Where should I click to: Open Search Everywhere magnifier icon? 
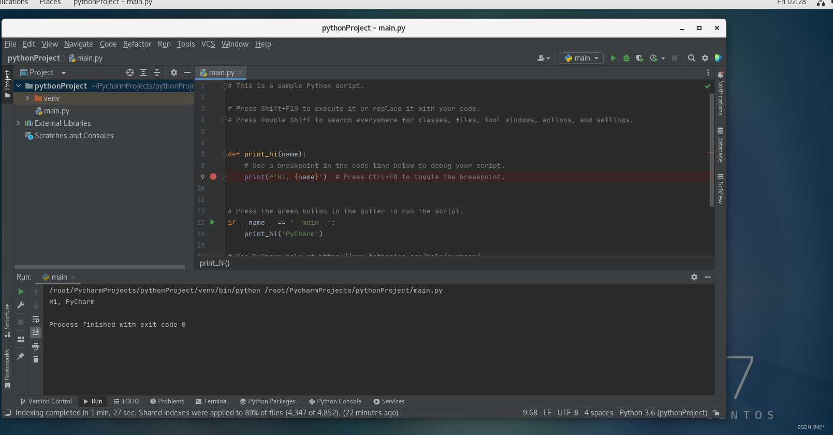click(x=692, y=58)
